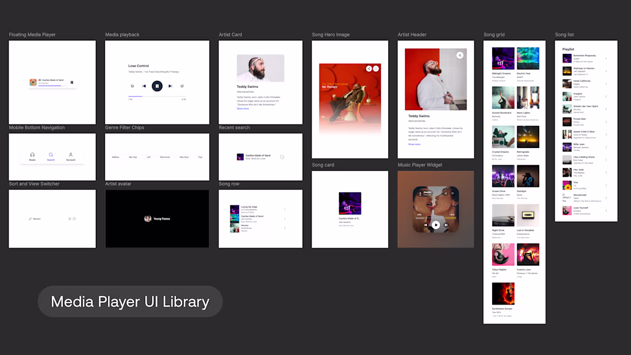Click the Genre Filter Chips frame label
Viewport: 631px width, 355px height.
124,127
